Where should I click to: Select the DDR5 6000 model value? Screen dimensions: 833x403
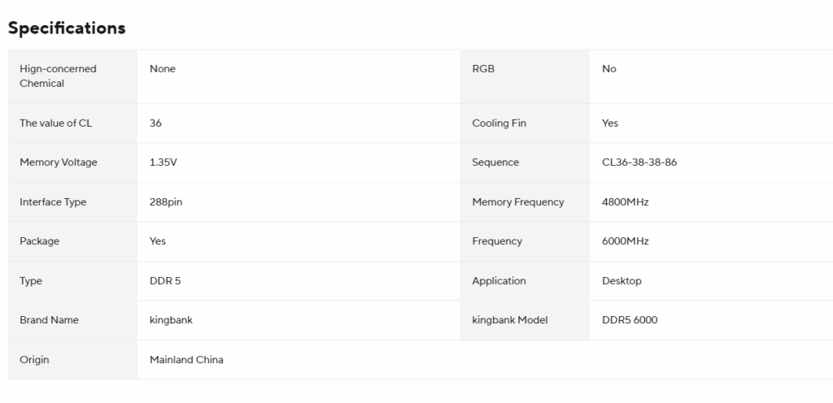coord(630,320)
